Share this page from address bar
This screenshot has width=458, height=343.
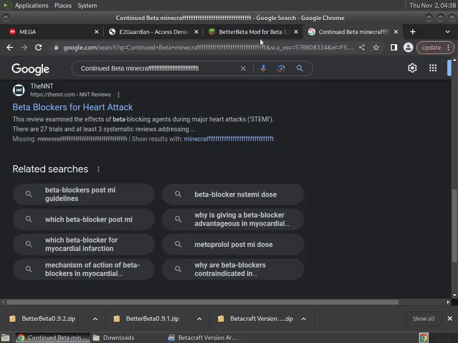point(362,47)
